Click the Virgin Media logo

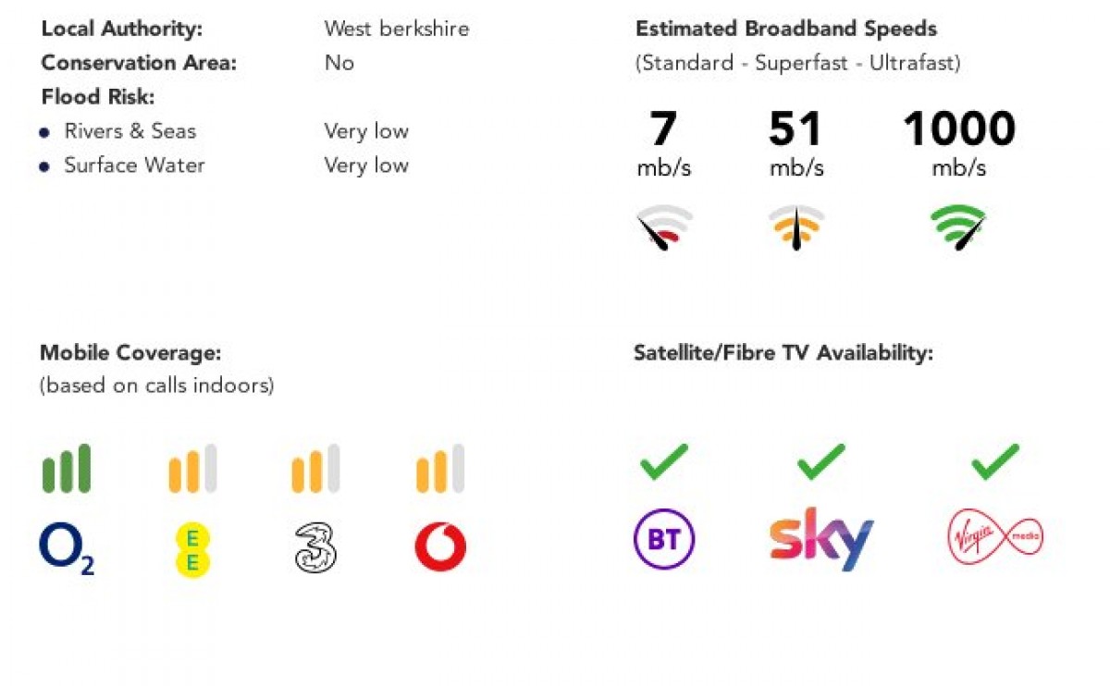995,538
